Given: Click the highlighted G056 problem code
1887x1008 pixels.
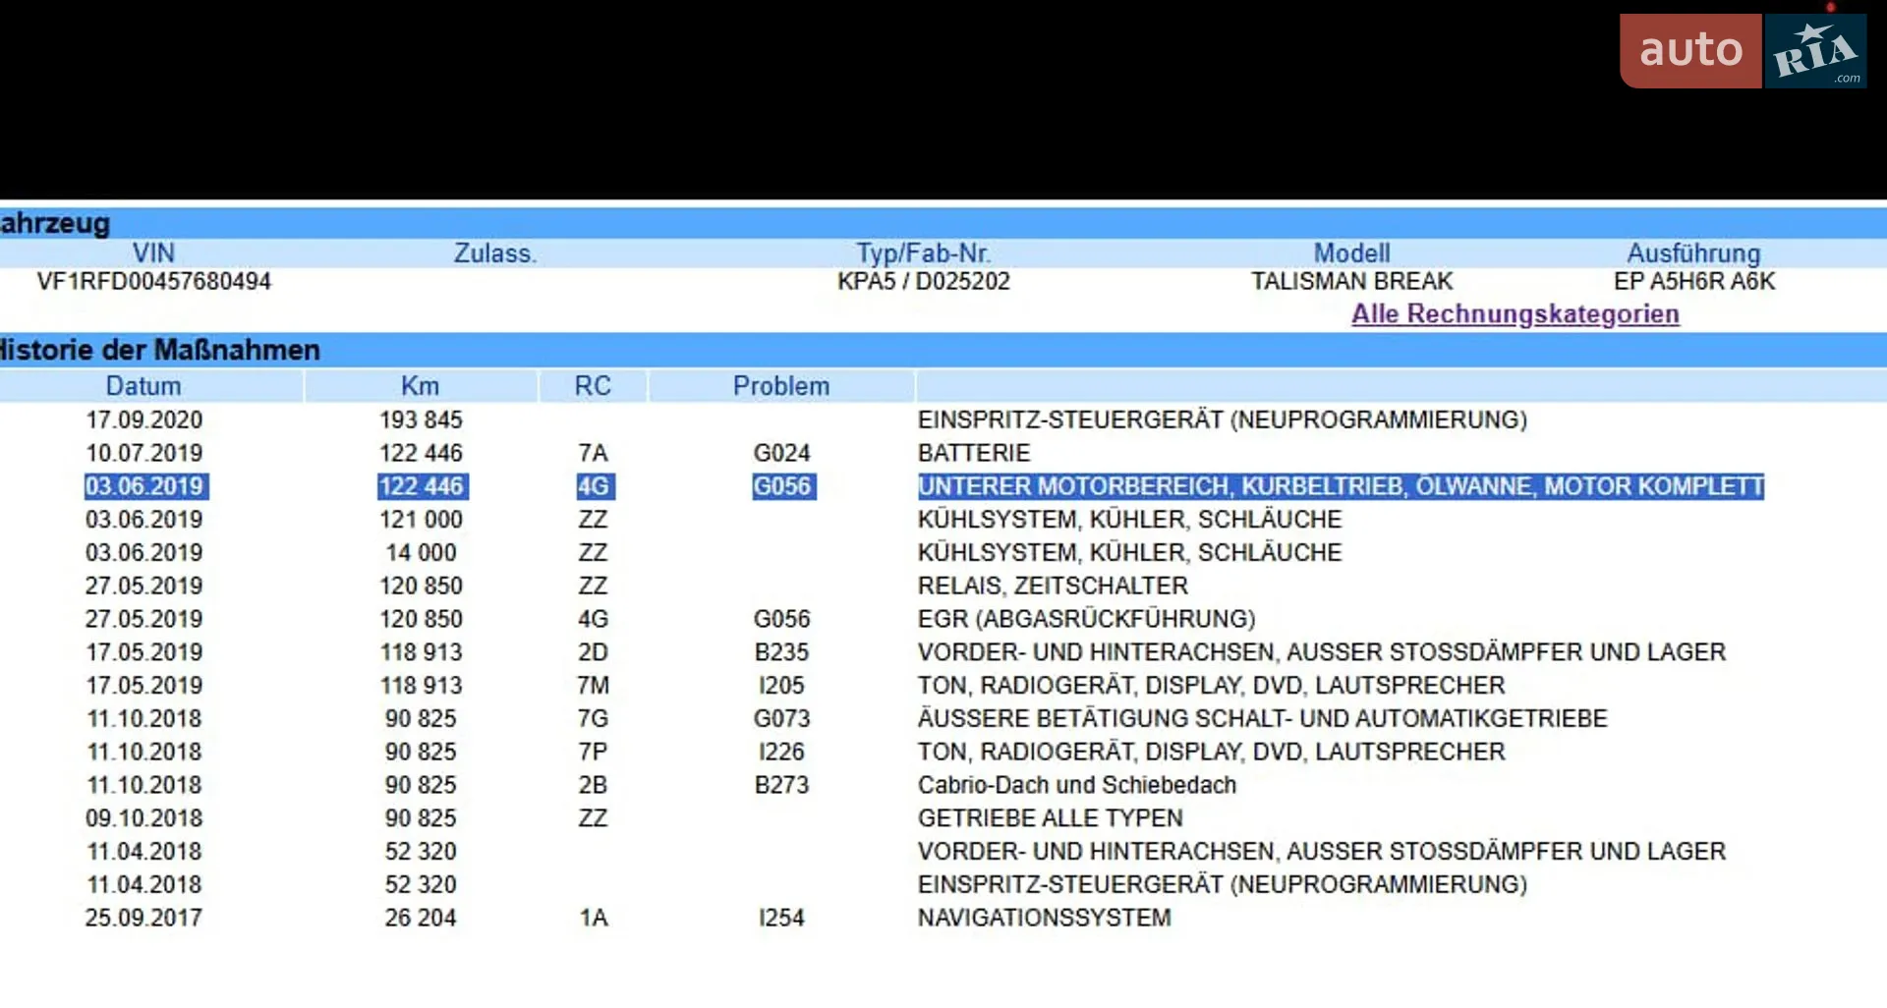Looking at the screenshot, I should pos(783,486).
